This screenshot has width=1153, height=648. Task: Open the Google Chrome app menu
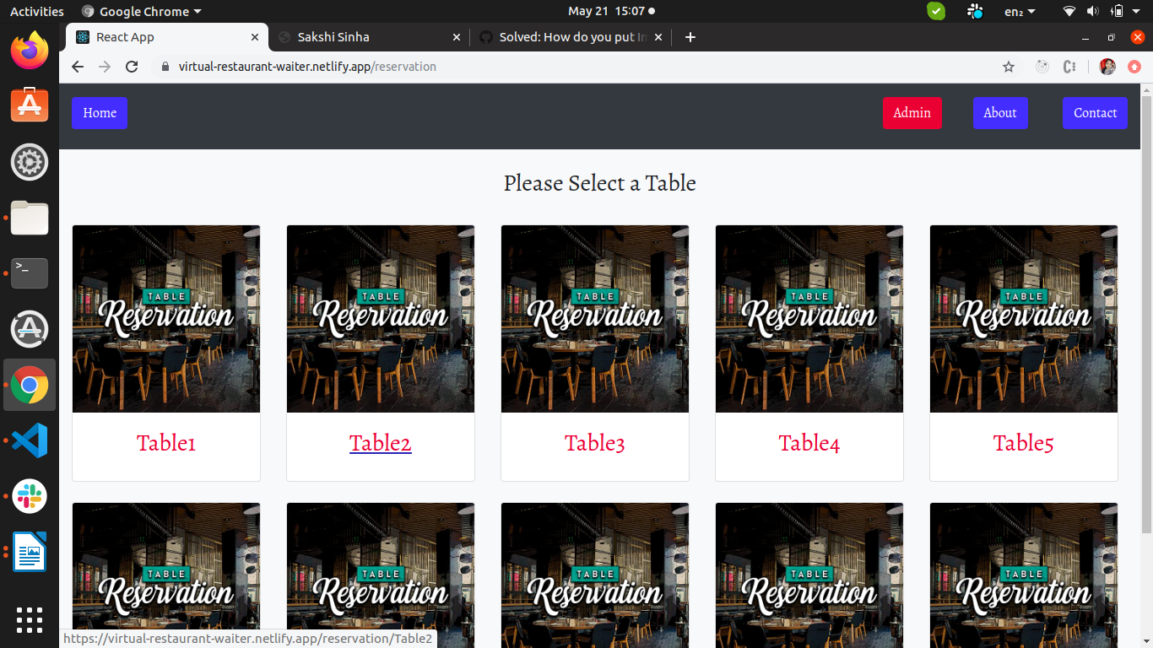tap(142, 12)
